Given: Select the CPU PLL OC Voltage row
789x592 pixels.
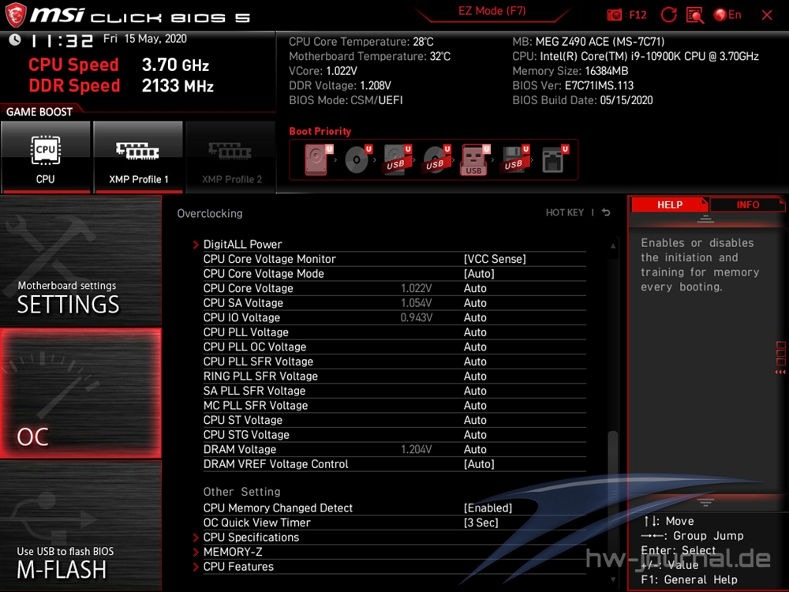Looking at the screenshot, I should [394, 347].
